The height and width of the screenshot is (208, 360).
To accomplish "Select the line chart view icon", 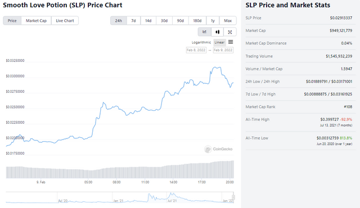I will [204, 32].
